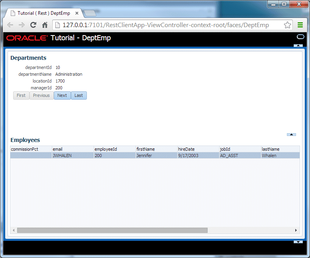The height and width of the screenshot is (258, 310).
Task: Click the horizontal scrollbar thumb of Employees table
Action: [112, 230]
